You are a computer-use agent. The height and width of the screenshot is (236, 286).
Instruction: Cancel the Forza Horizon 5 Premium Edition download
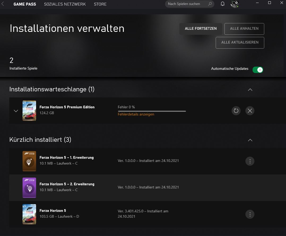pyautogui.click(x=250, y=111)
